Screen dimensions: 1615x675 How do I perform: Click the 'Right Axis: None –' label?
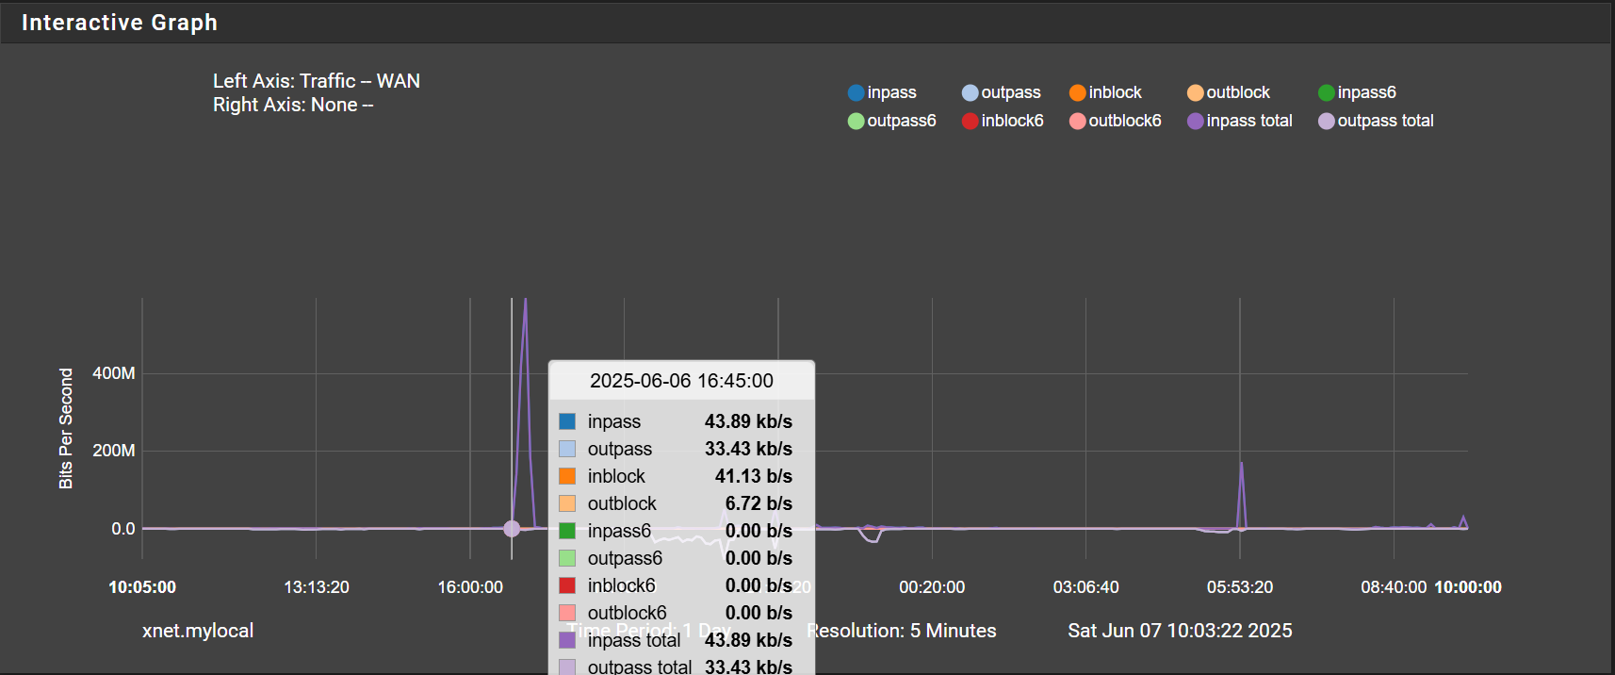(293, 105)
